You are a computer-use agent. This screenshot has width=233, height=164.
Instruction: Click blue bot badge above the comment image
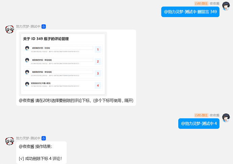(44, 26)
